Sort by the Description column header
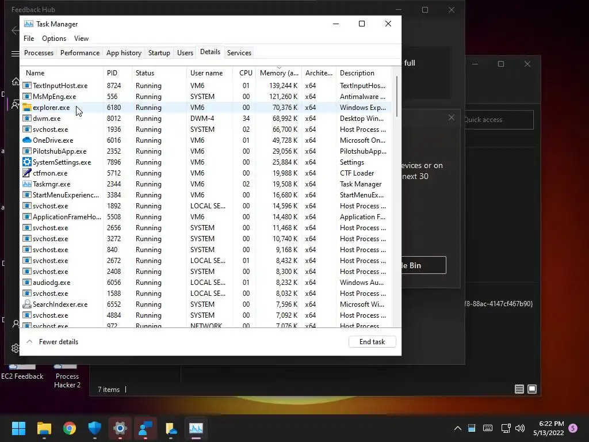 (x=364, y=73)
